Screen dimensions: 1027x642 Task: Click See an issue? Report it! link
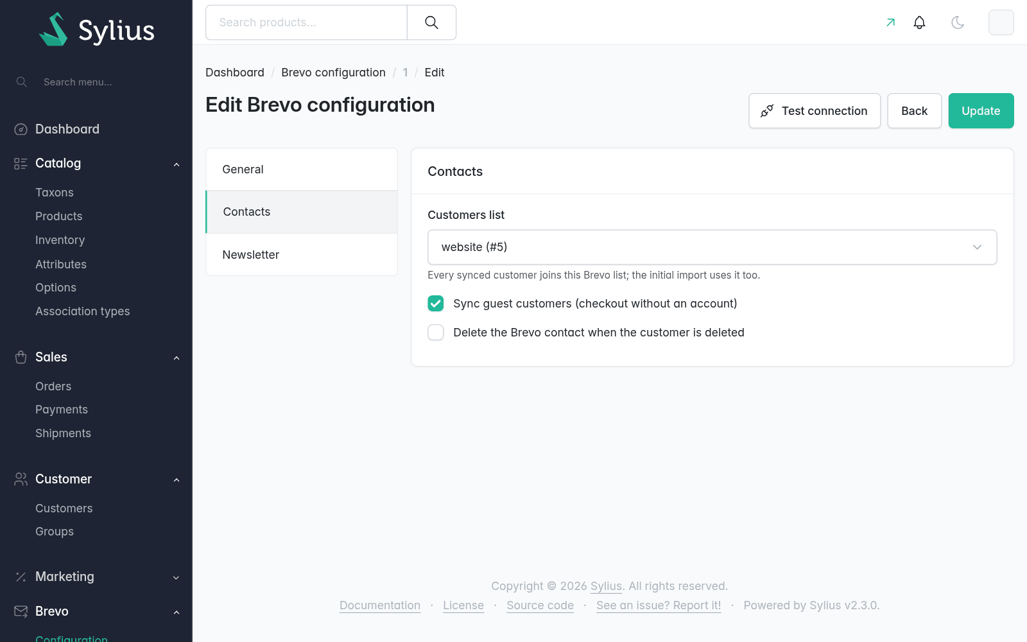(659, 605)
